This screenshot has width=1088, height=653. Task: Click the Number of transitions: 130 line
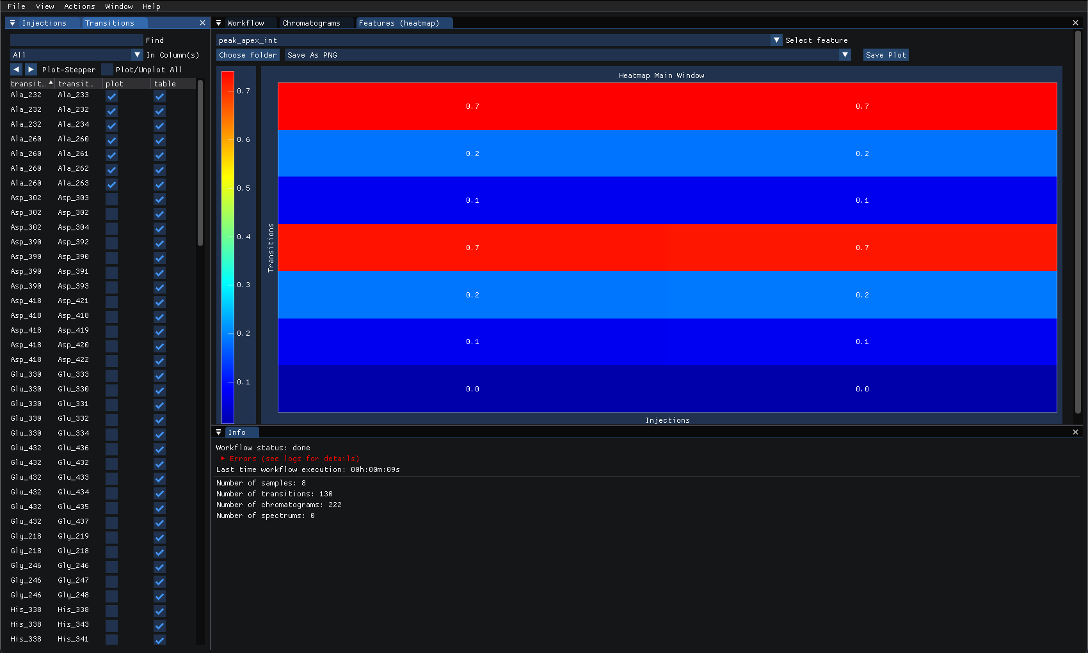click(x=274, y=494)
